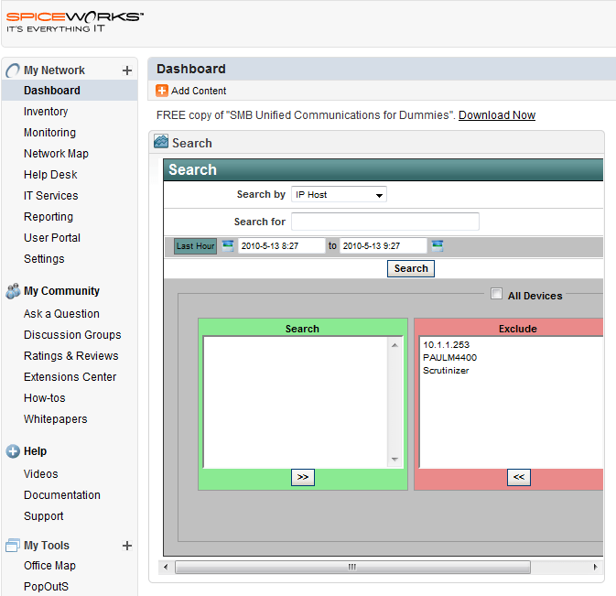Open Ratings & Reviews link

click(x=70, y=356)
